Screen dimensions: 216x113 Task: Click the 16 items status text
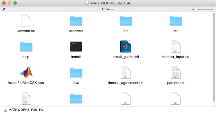[108, 9]
